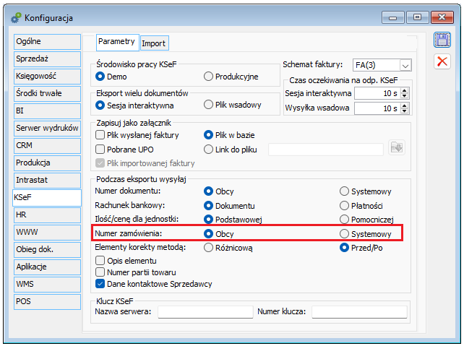
Task: Decrease the Wysyłka wsadowa wait time
Action: coord(404,111)
